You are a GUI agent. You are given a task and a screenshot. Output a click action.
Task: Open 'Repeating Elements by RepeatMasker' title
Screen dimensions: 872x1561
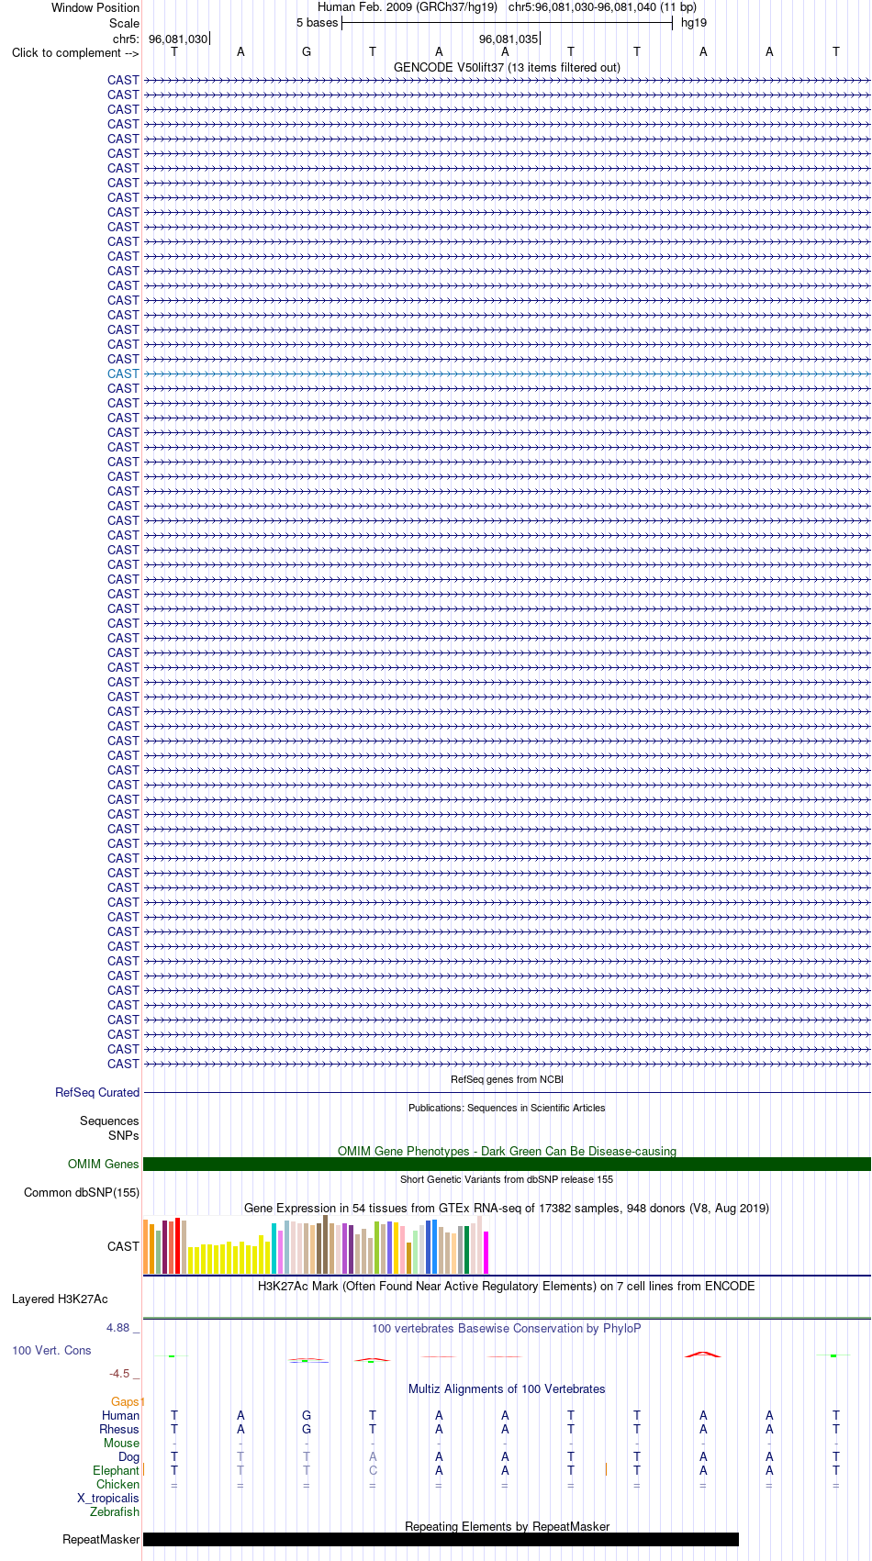point(507,1526)
